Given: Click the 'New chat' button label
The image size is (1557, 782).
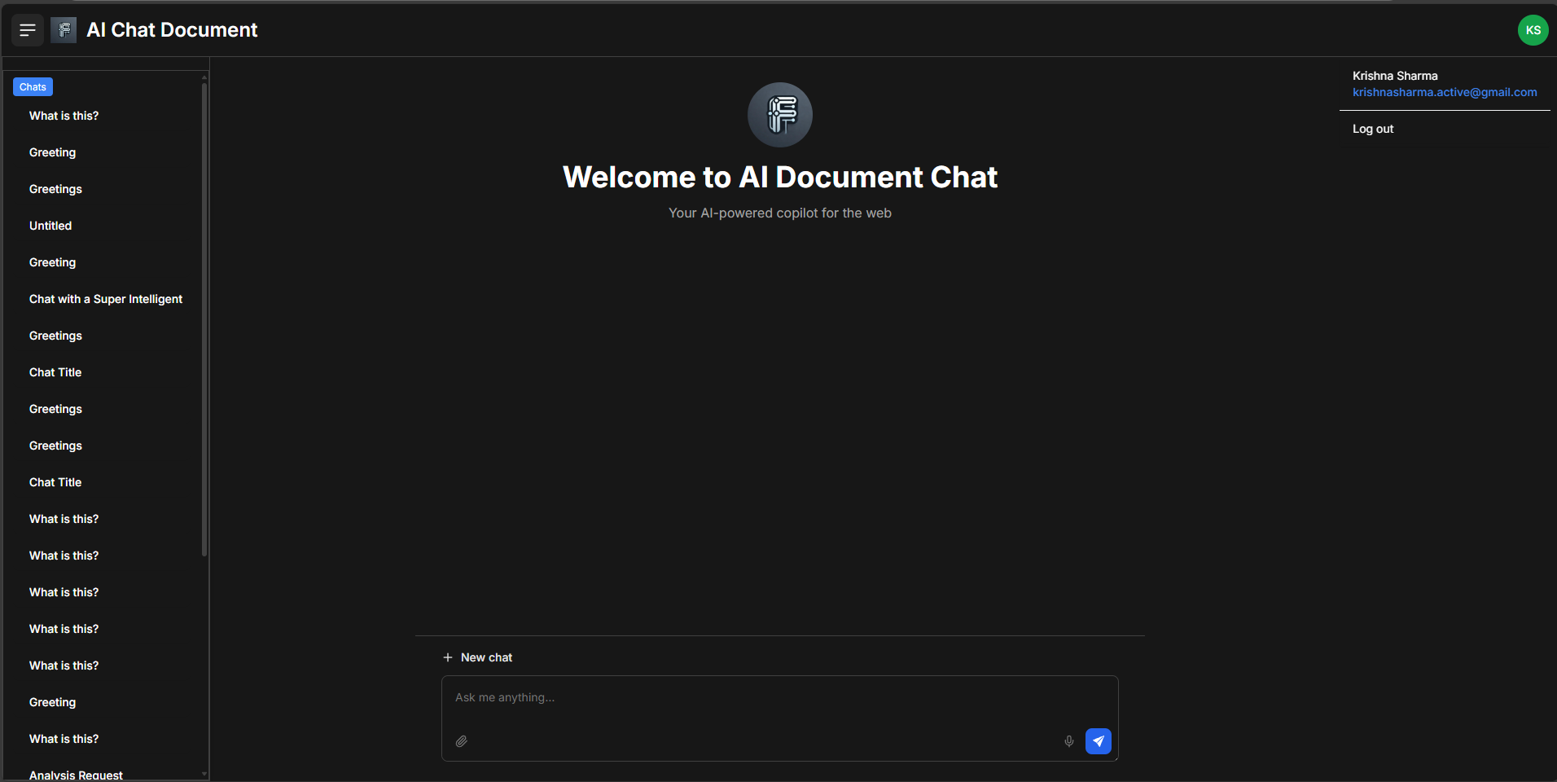Looking at the screenshot, I should [x=486, y=657].
